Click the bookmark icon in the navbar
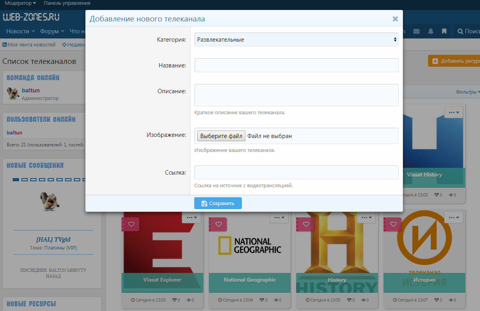Image resolution: width=480 pixels, height=311 pixels. click(x=444, y=31)
